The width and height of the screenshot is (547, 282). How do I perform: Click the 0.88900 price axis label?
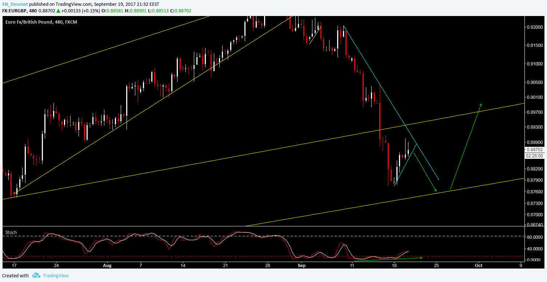click(x=535, y=142)
